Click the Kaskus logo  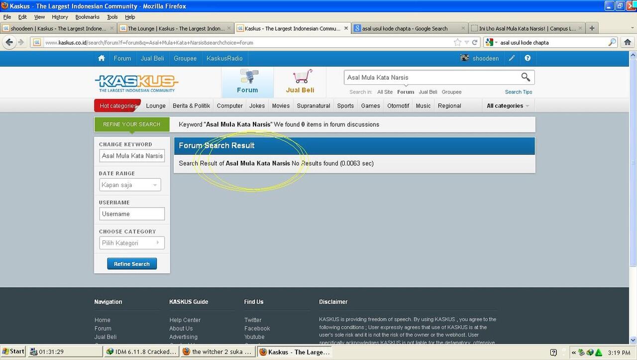(136, 83)
